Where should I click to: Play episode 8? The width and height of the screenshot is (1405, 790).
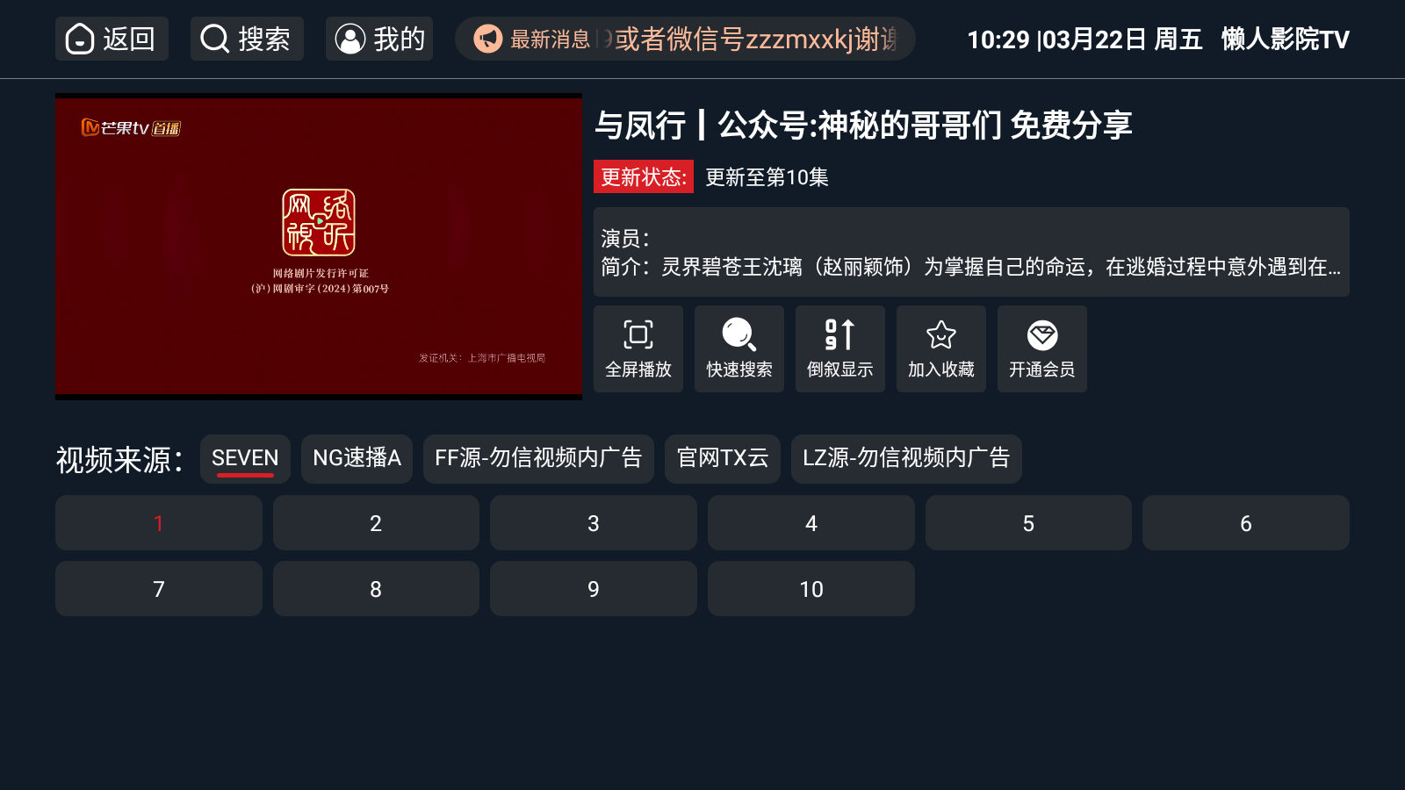pyautogui.click(x=376, y=589)
